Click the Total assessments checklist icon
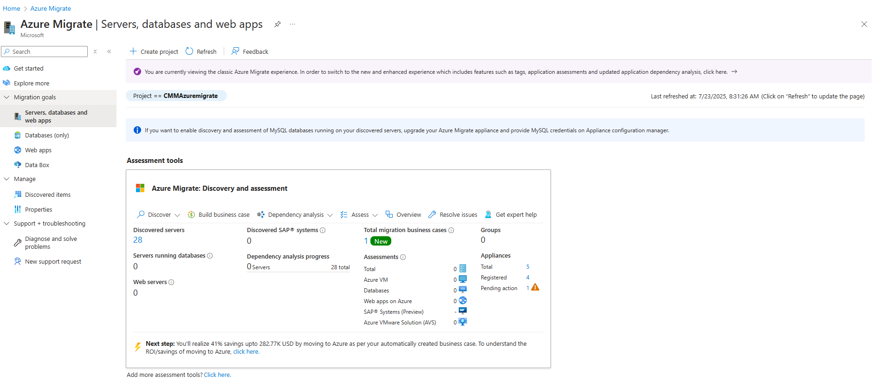 [x=463, y=268]
